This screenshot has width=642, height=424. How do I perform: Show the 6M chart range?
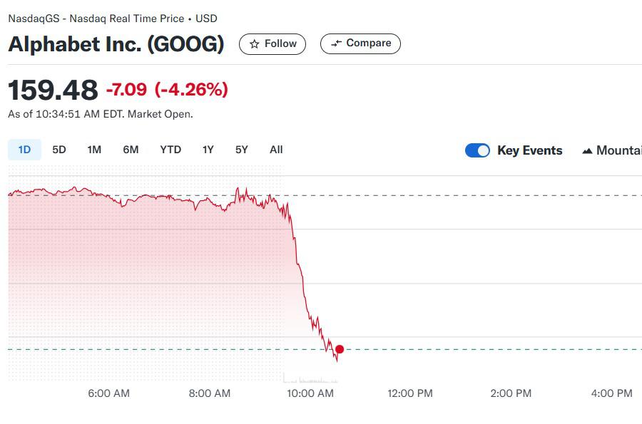tap(131, 150)
